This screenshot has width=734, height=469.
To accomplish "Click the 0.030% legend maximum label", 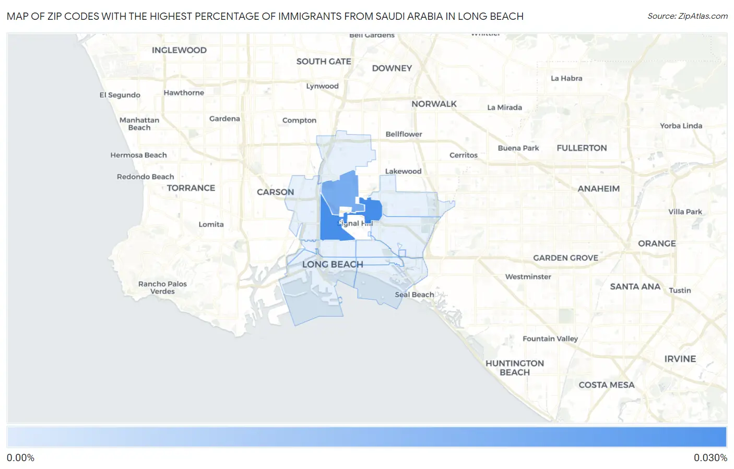I will pos(711,458).
